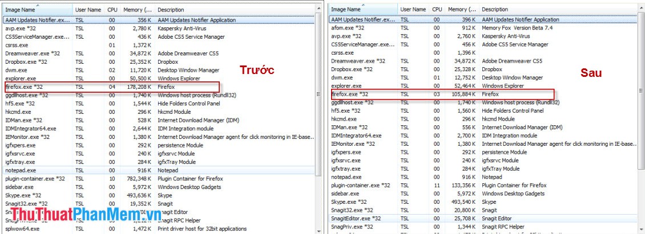Select SnagPriv.exe *32 in Sau list
645x234 pixels.
pos(483,227)
